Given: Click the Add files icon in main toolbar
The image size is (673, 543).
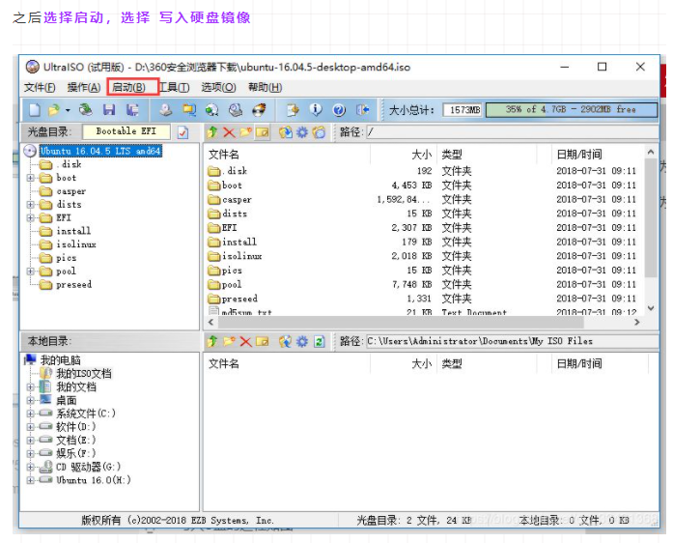Looking at the screenshot, I should tap(293, 110).
